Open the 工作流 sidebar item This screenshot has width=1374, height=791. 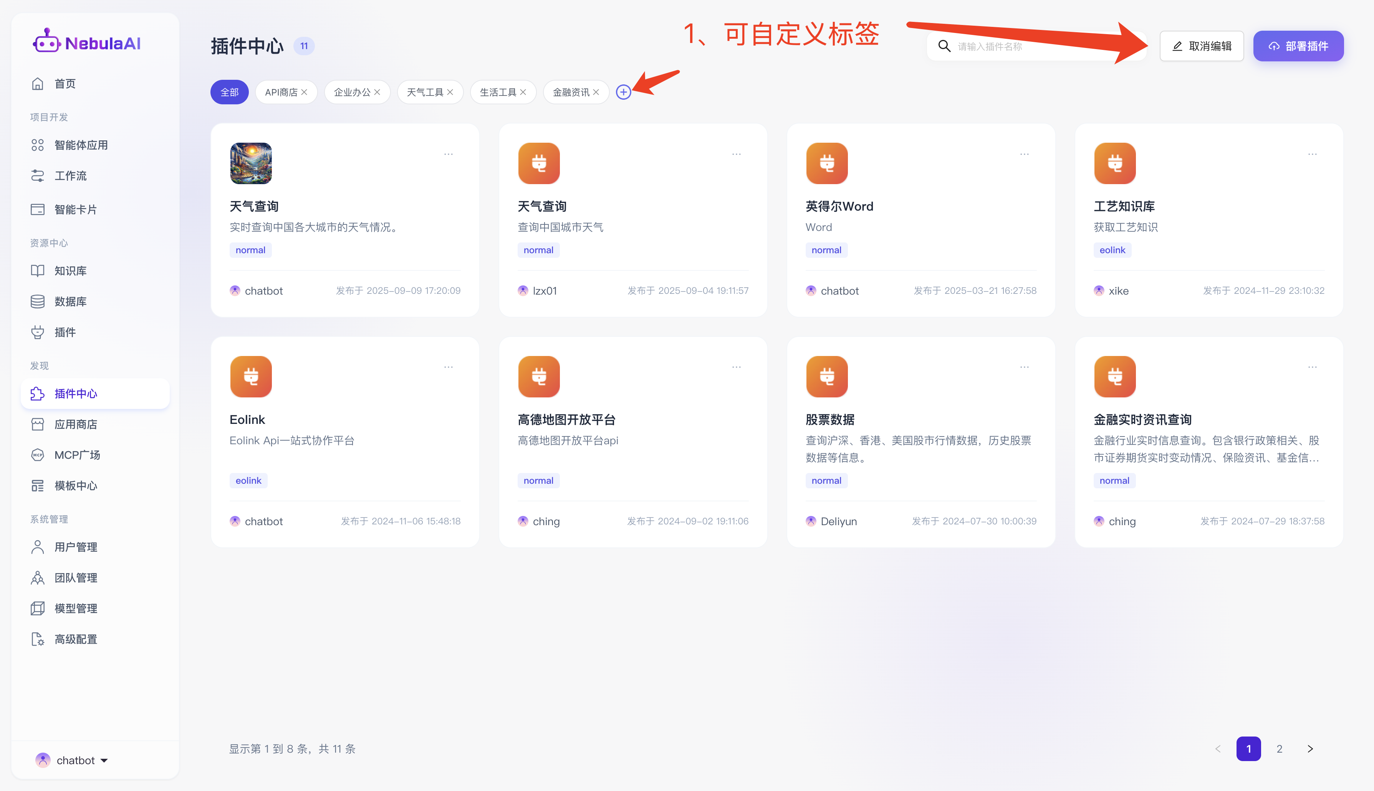coord(70,175)
